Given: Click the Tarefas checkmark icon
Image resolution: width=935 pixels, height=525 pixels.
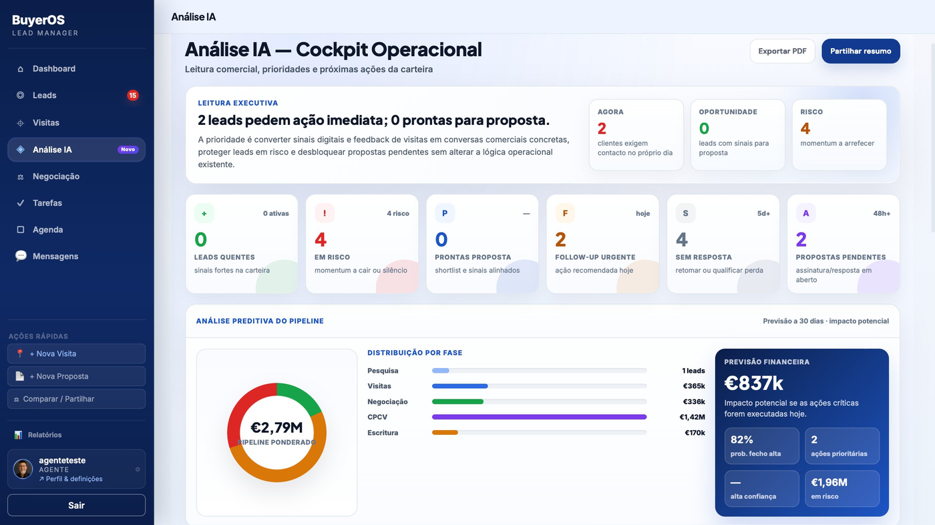Looking at the screenshot, I should click(21, 203).
